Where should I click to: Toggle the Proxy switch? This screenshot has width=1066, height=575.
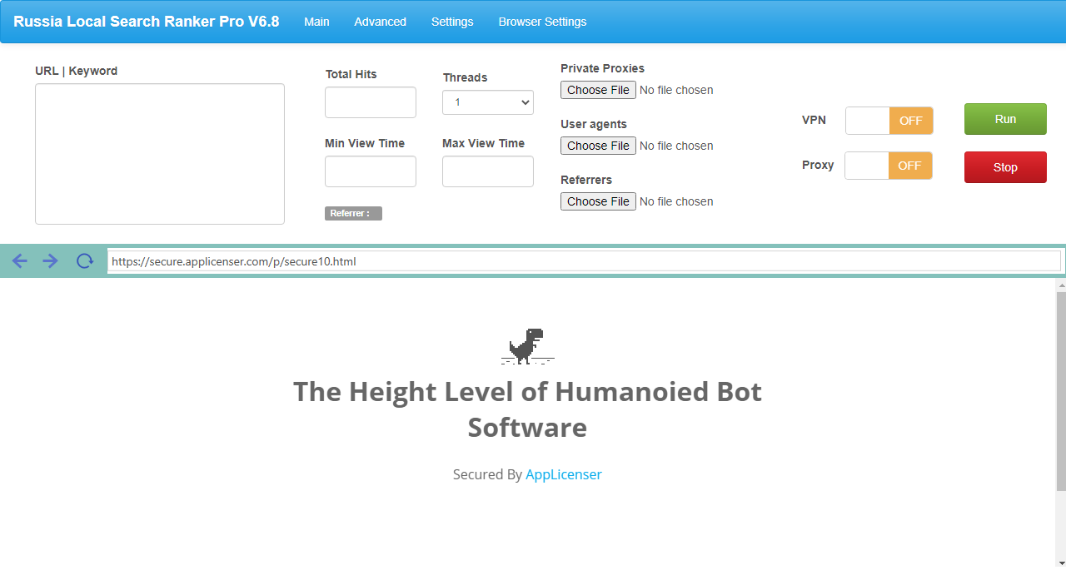888,166
